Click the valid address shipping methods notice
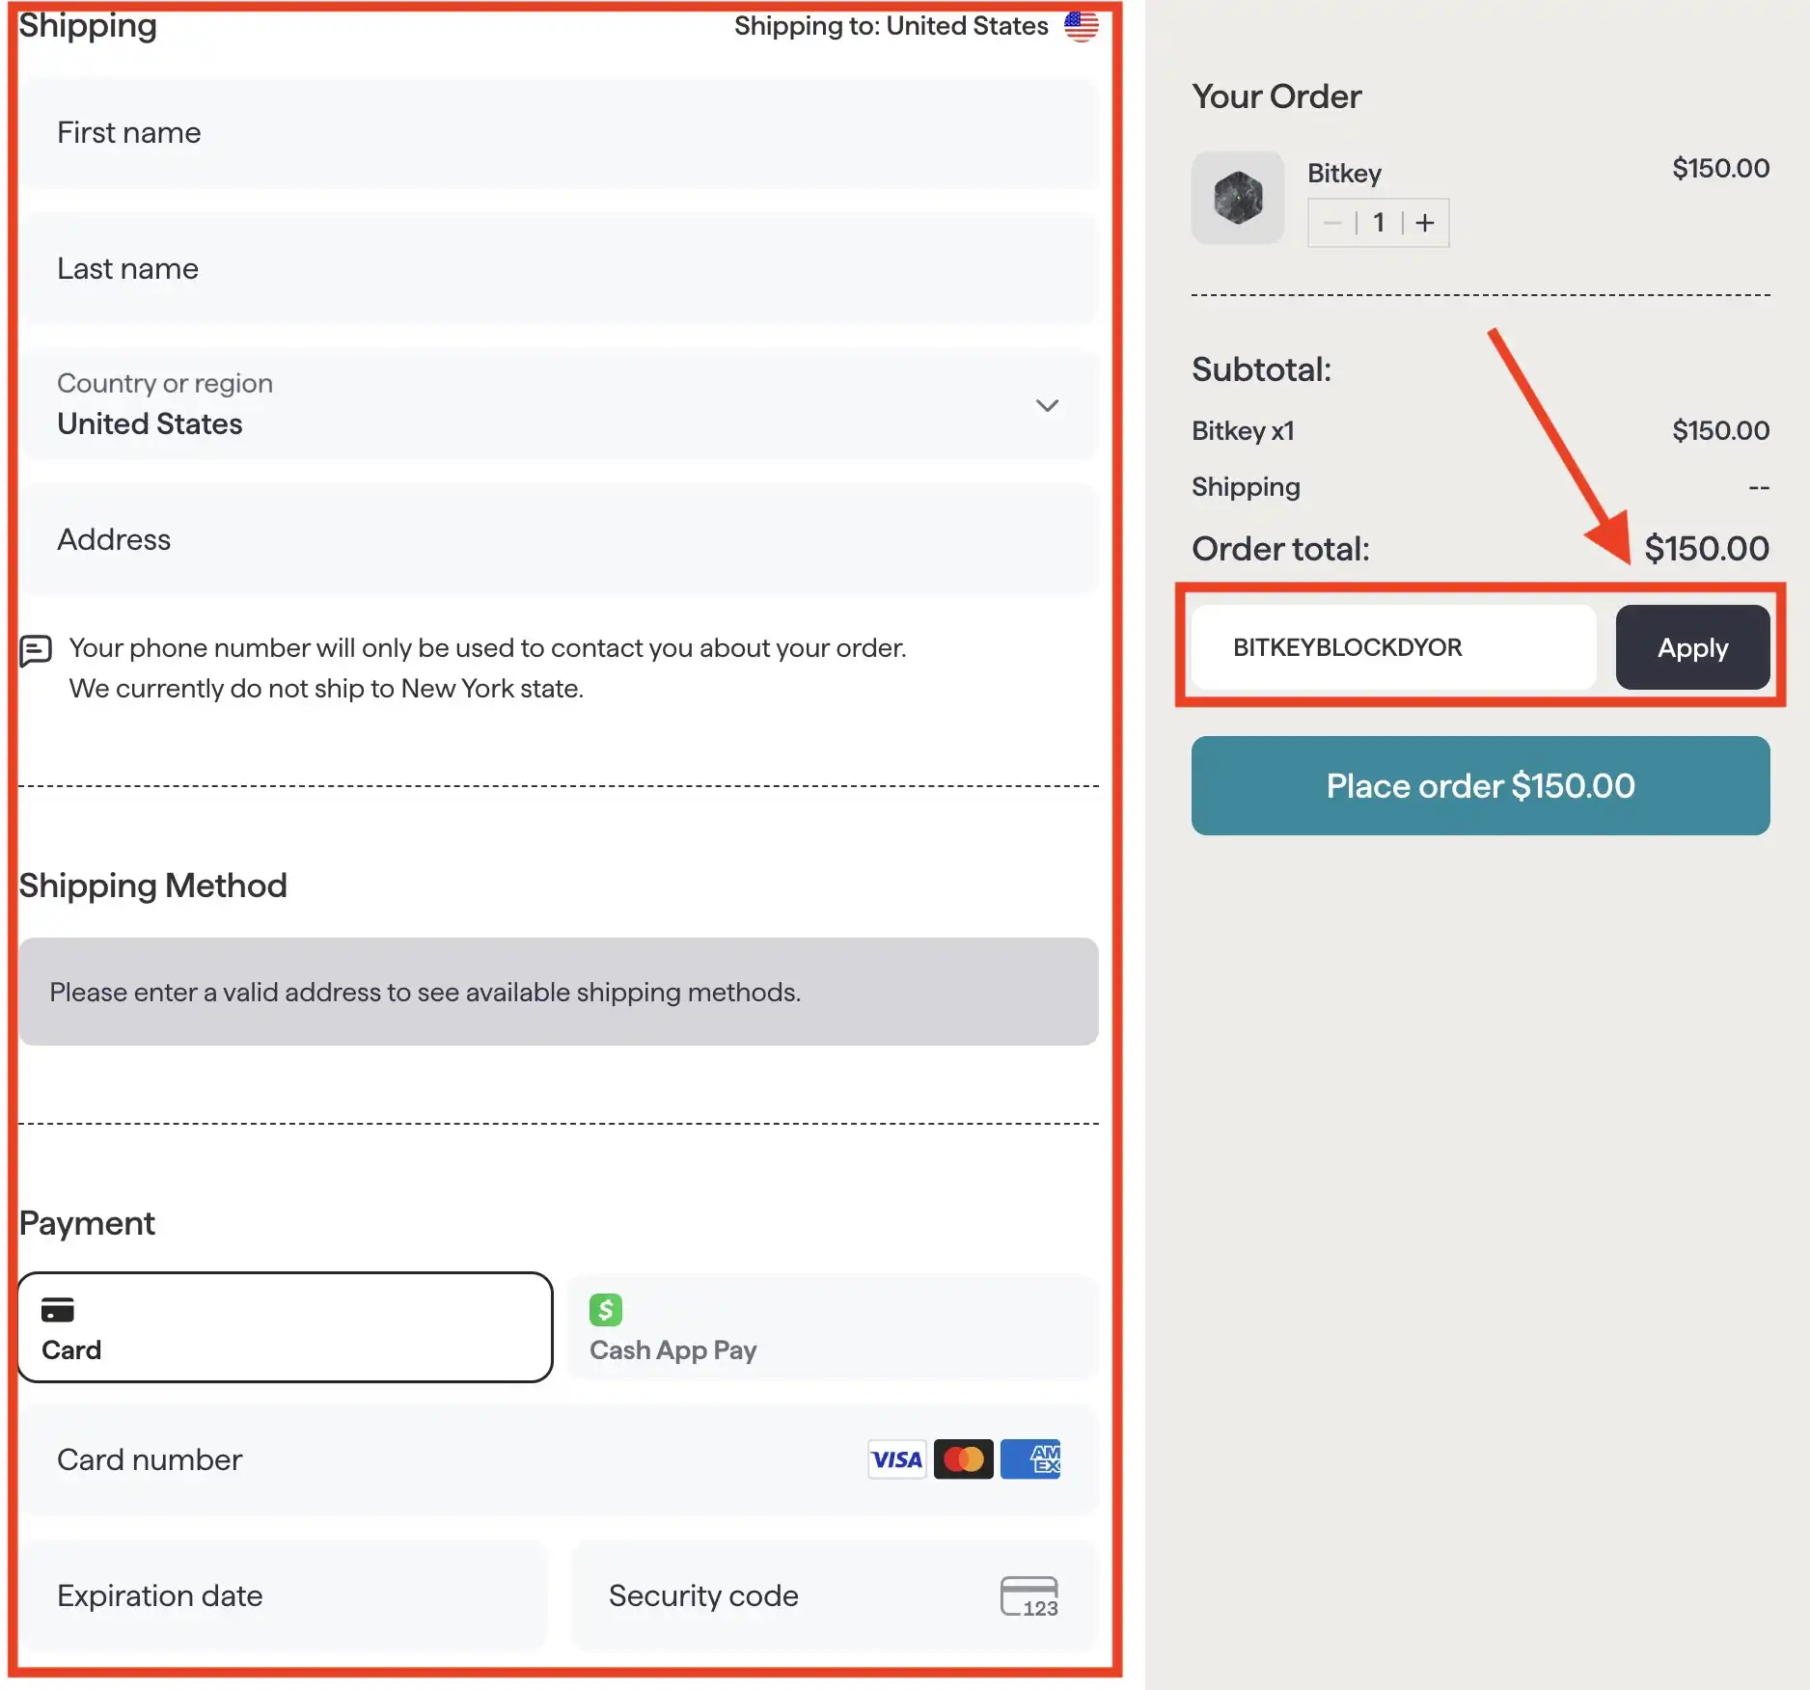 559,992
